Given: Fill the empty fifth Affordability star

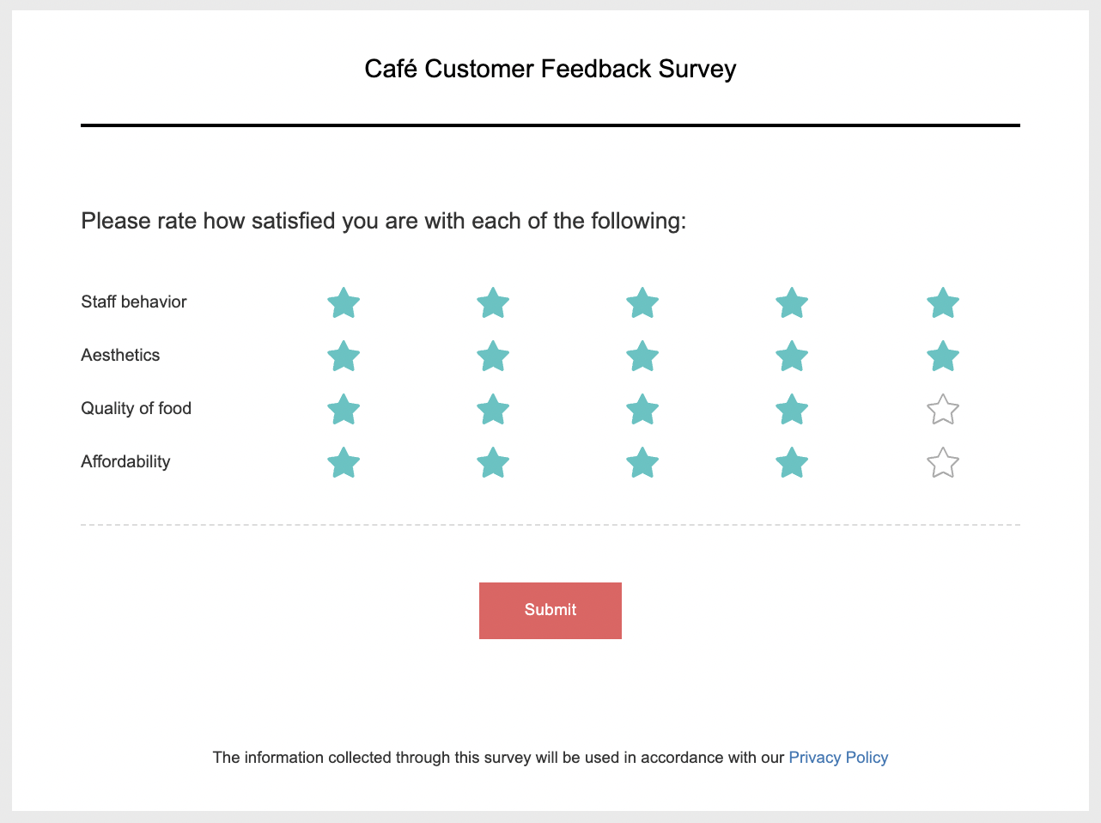Looking at the screenshot, I should click(943, 463).
